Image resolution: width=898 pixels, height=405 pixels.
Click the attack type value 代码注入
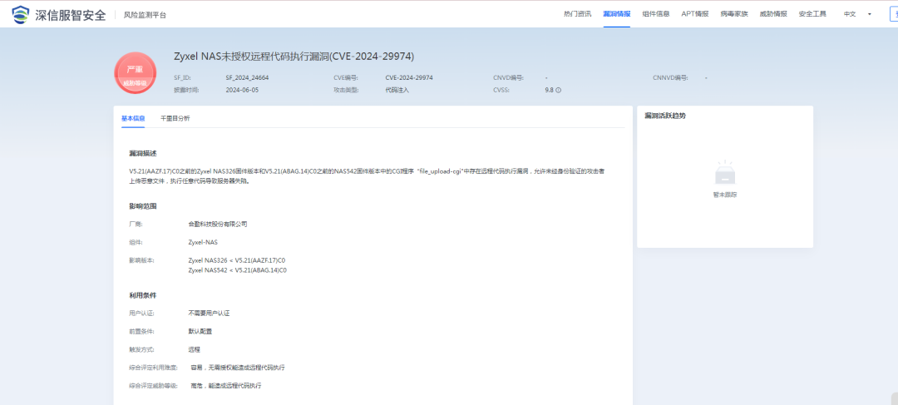397,90
